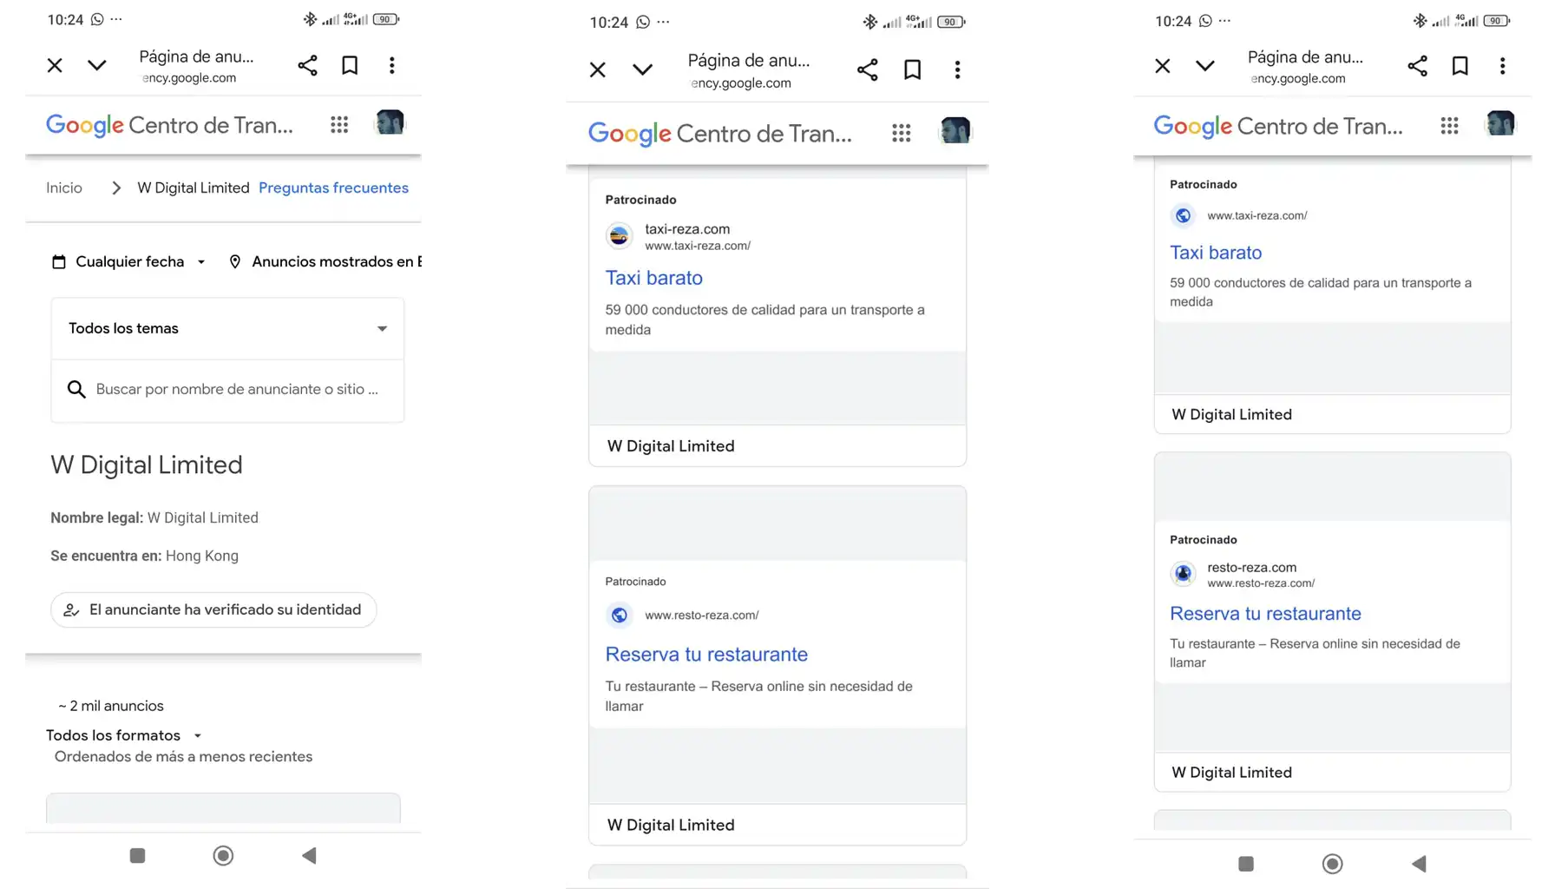1555x889 pixels.
Task: Tap the ~ 2 mil anuncios count text
Action: coord(111,706)
